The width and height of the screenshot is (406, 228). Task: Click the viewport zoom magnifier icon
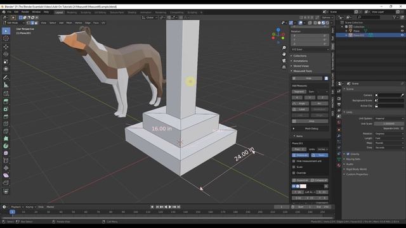point(284,47)
